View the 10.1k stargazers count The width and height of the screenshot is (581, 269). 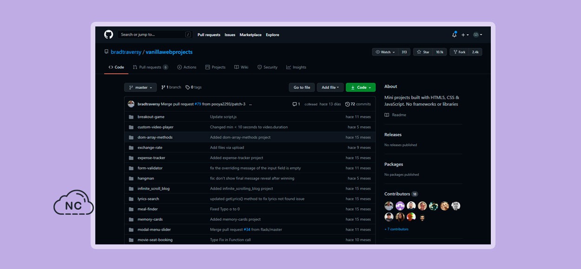pos(440,52)
